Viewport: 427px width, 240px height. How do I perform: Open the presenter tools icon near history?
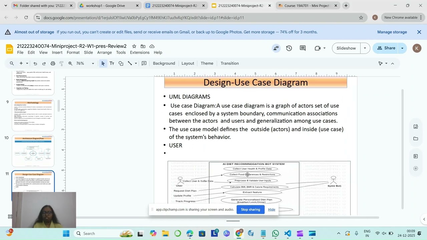coord(276,48)
